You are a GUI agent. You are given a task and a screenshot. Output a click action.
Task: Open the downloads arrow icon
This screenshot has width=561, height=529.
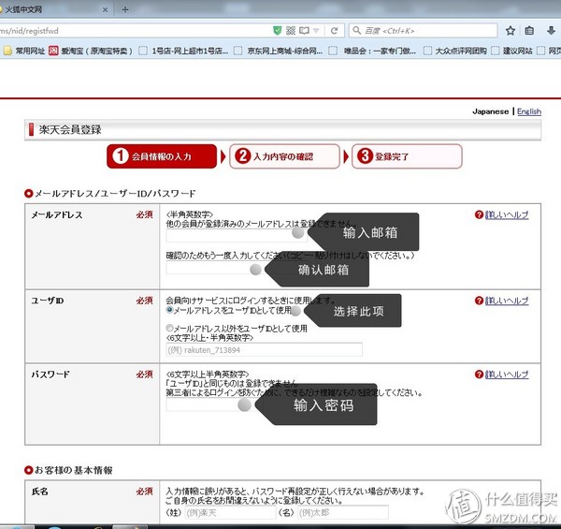pyautogui.click(x=552, y=31)
